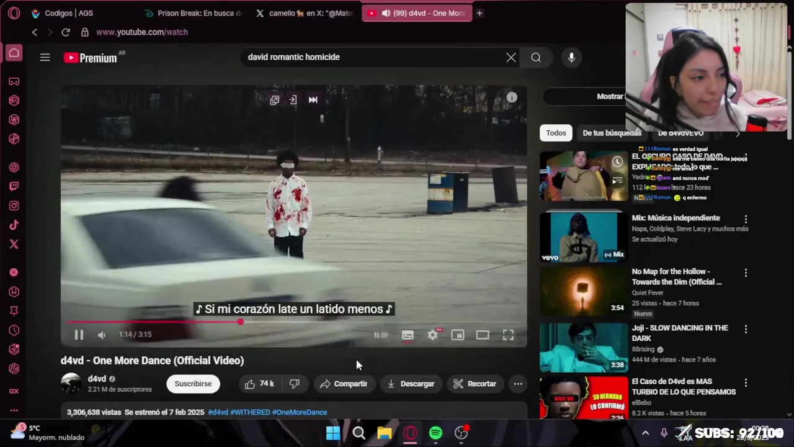
Task: Open options for Mix: Música independiente
Action: 746,219
